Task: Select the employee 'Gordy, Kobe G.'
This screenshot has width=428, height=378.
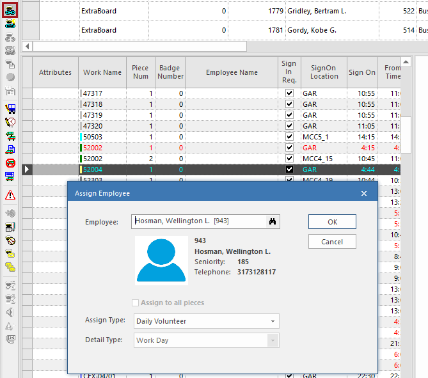Action: click(x=312, y=30)
